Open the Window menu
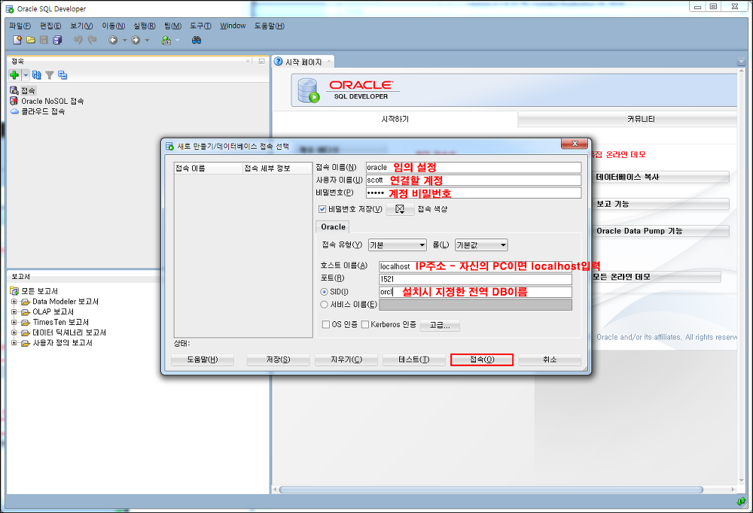 pos(233,26)
